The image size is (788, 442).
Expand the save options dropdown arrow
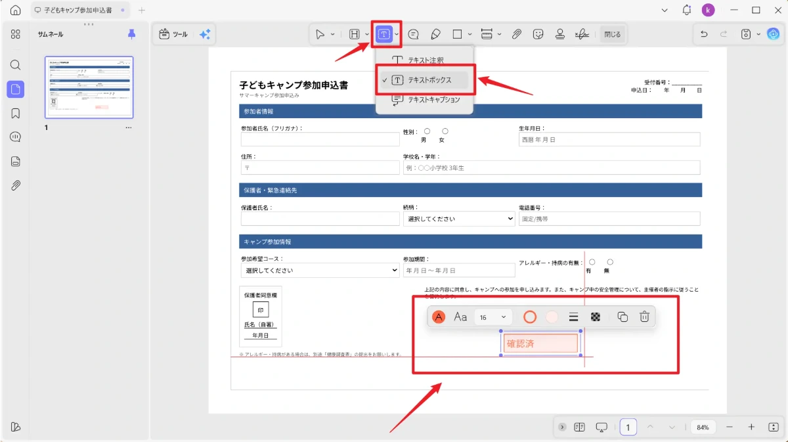click(x=758, y=34)
